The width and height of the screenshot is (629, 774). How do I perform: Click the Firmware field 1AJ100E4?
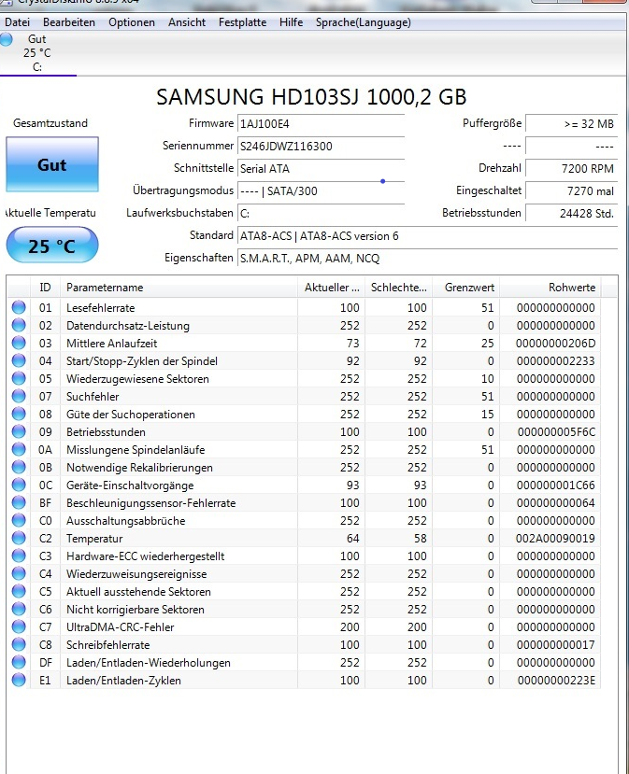pos(322,123)
